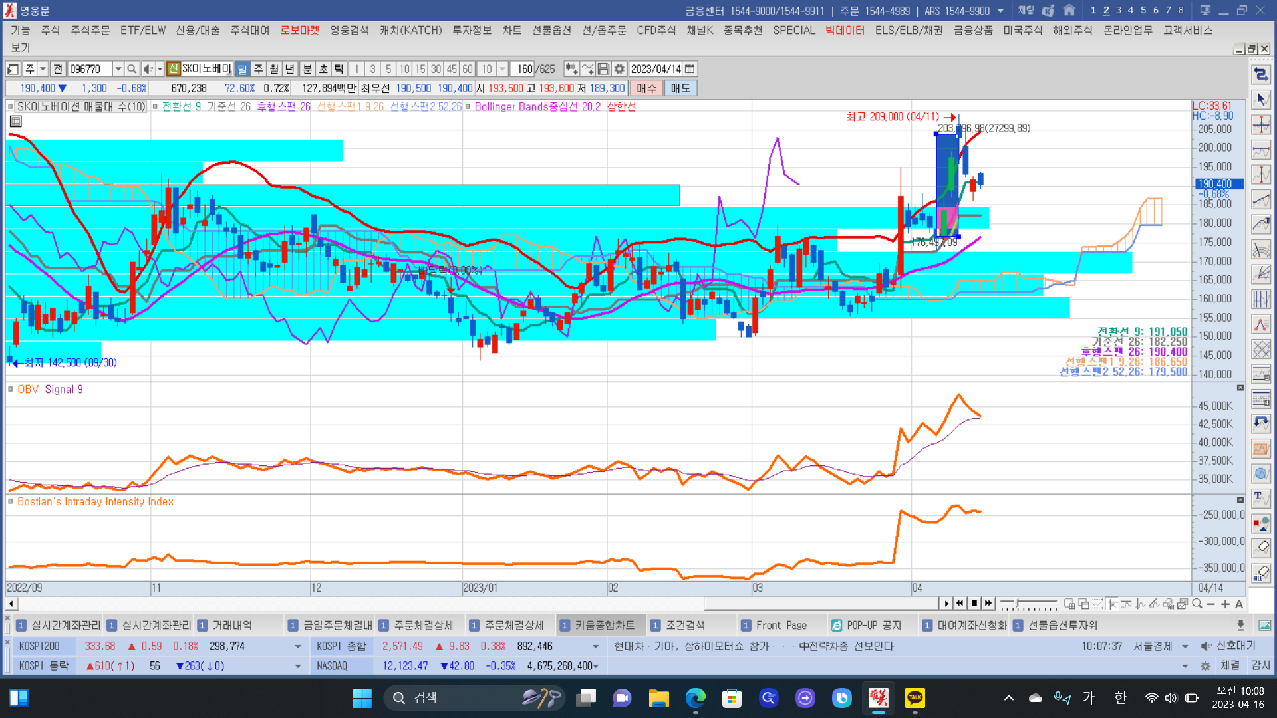Open the 서울경제 news source dropdown
The width and height of the screenshot is (1277, 718).
(x=1185, y=646)
